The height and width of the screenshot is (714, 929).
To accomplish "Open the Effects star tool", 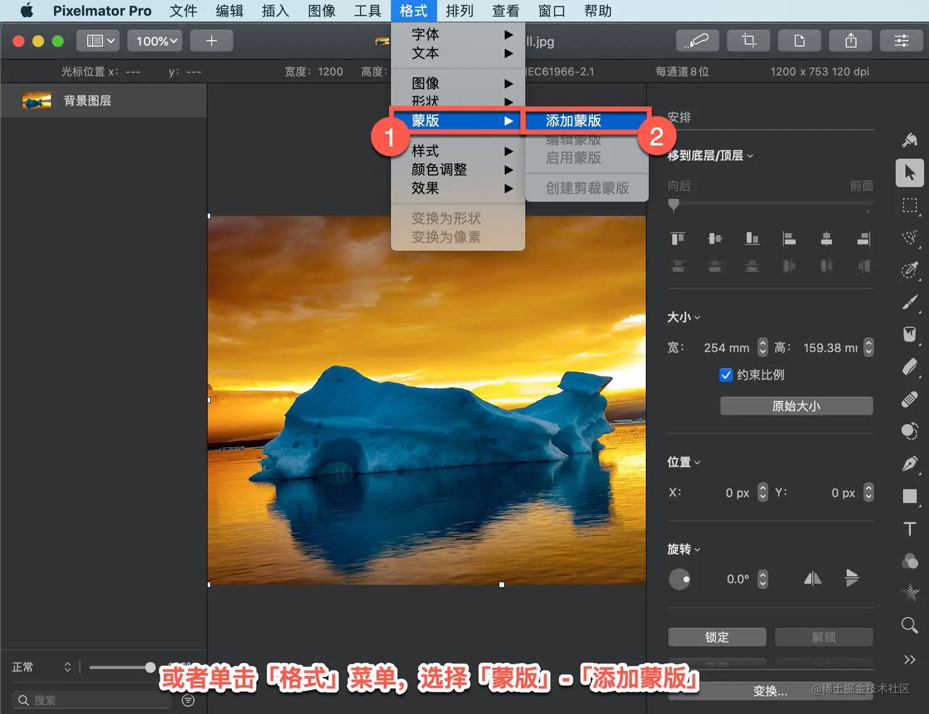I will click(x=909, y=592).
